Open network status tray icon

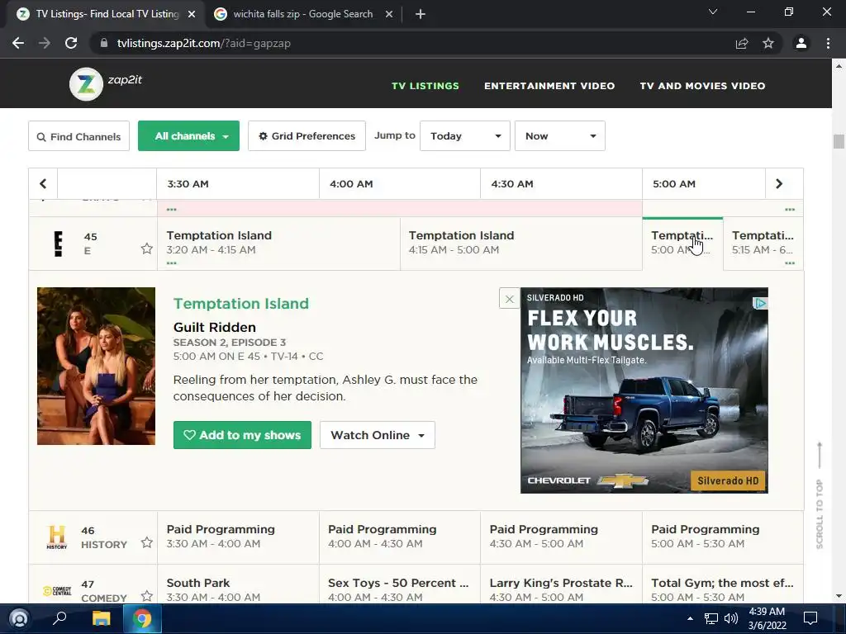pos(711,618)
